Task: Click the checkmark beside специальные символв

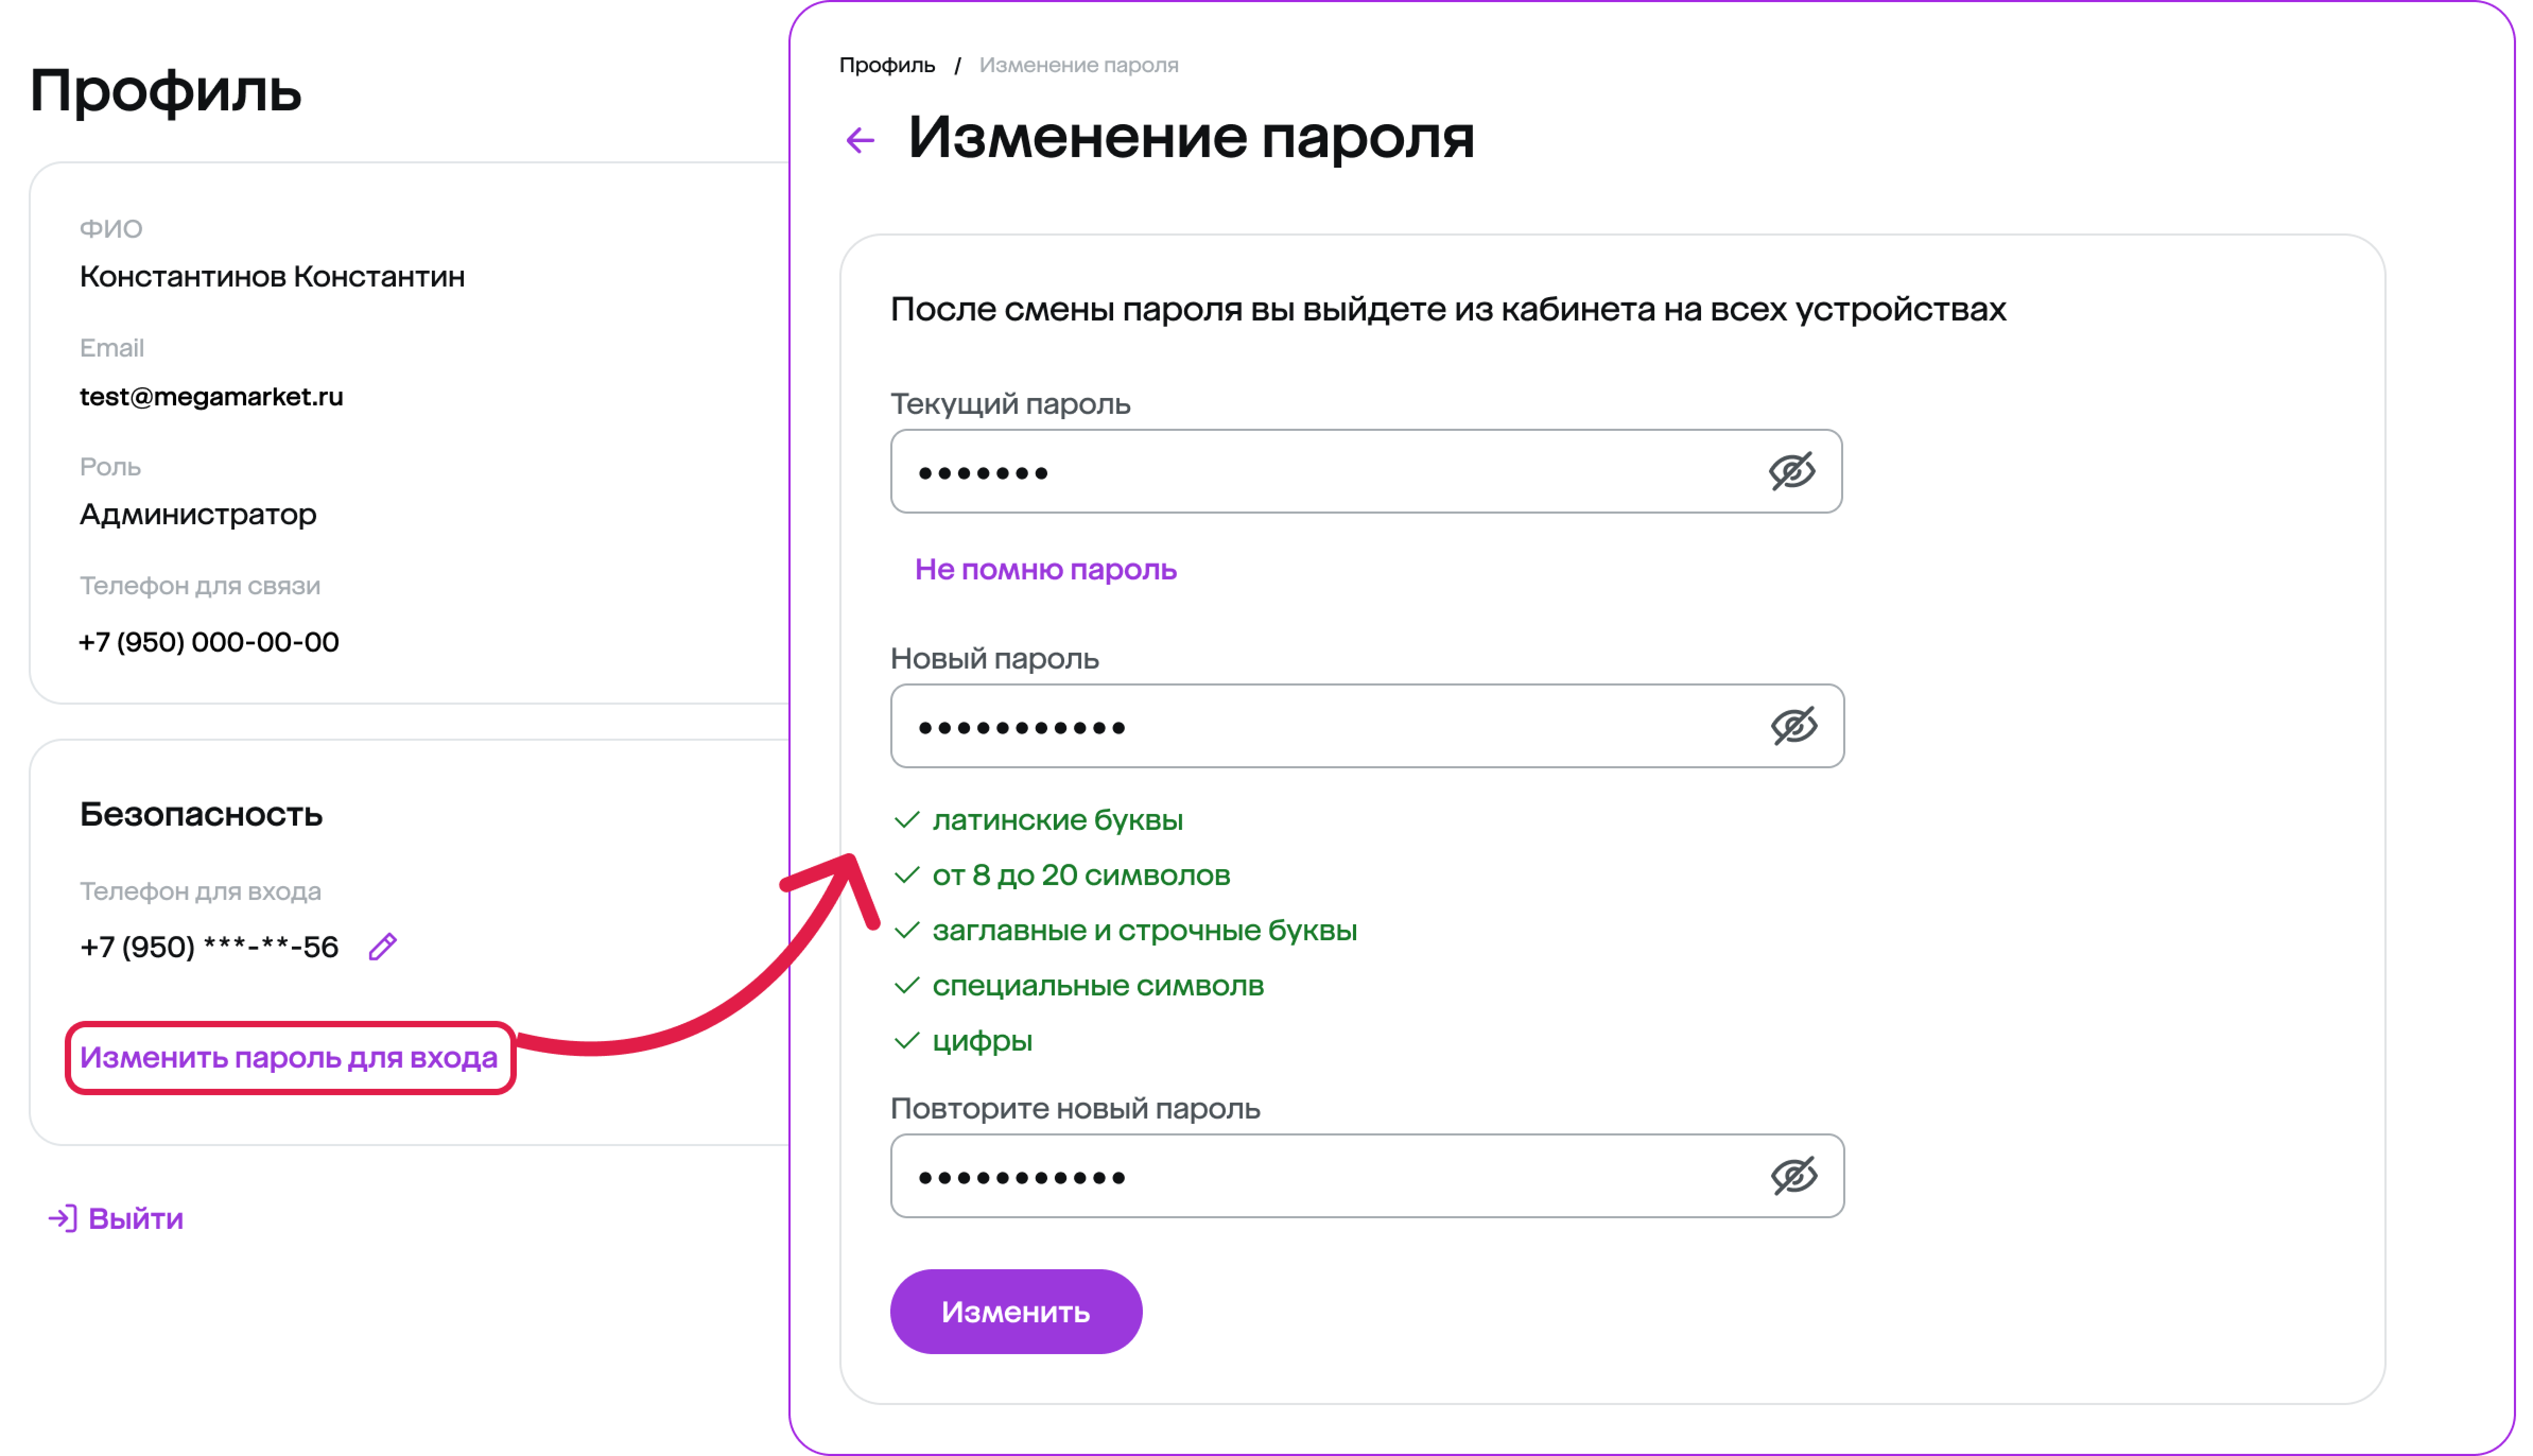Action: coord(907,986)
